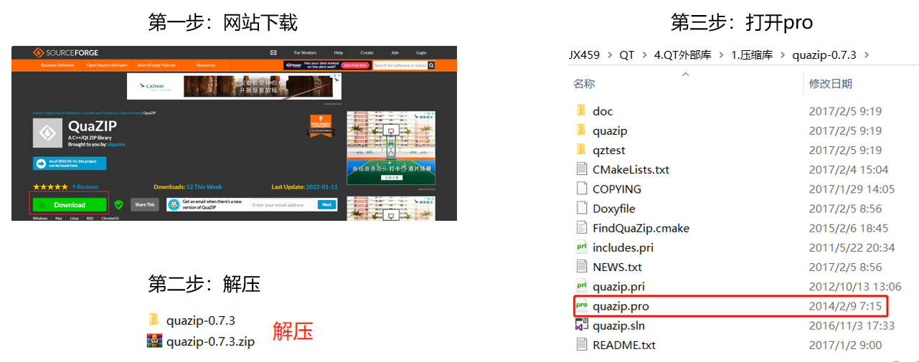Click the Formats and Protocols breadcrumb link

click(100, 113)
